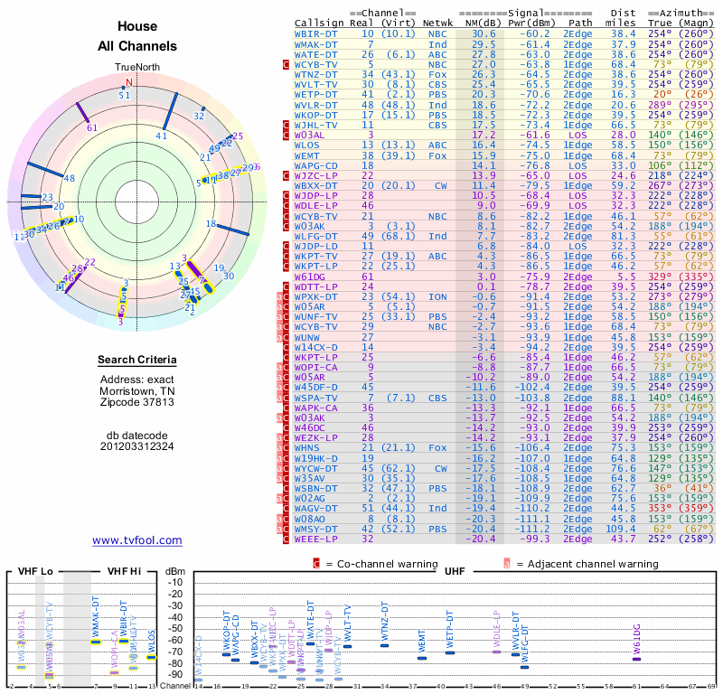Click the red co-channel warning legend icon

pyautogui.click(x=315, y=564)
